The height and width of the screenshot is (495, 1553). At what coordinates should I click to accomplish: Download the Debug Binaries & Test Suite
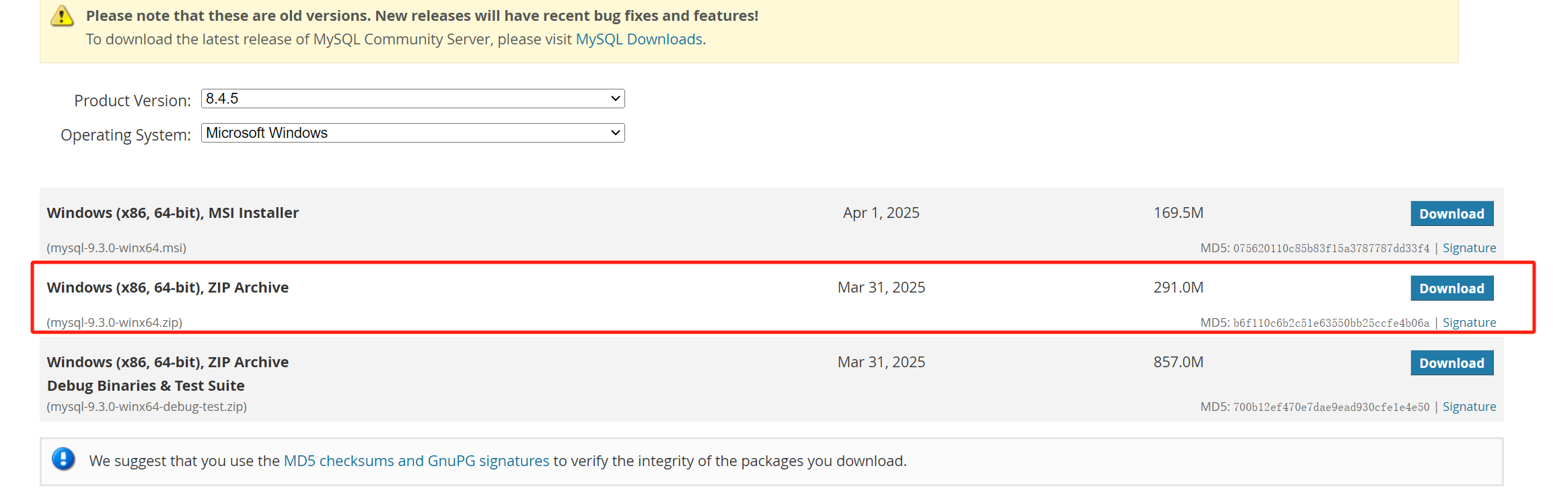click(1452, 363)
